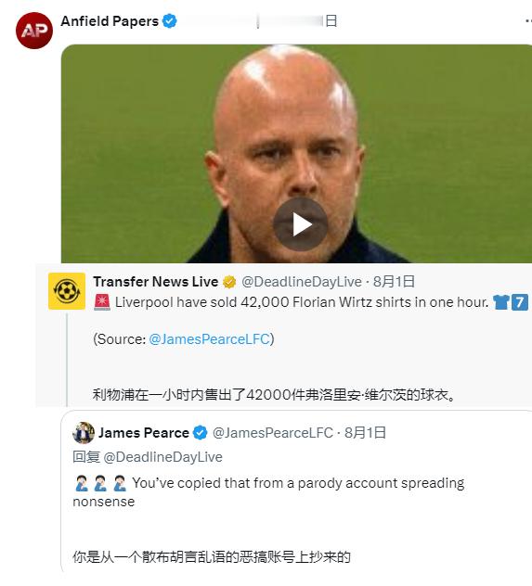Click the red siren emoji in the tweet

102,302
